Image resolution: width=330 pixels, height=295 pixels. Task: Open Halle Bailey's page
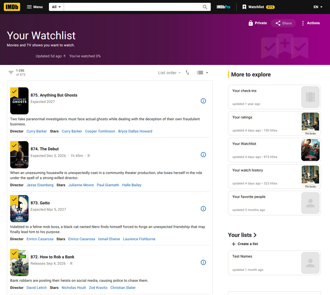pyautogui.click(x=132, y=185)
